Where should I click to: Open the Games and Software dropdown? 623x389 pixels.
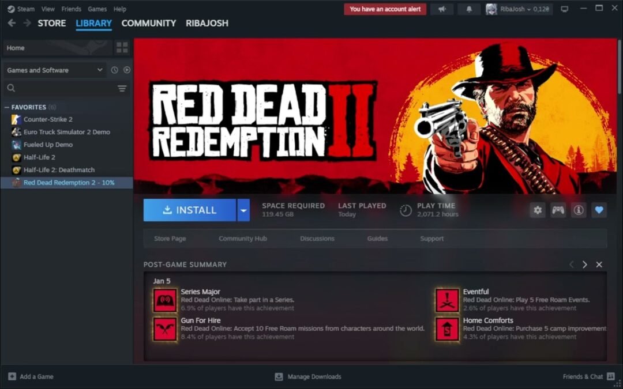click(x=54, y=70)
